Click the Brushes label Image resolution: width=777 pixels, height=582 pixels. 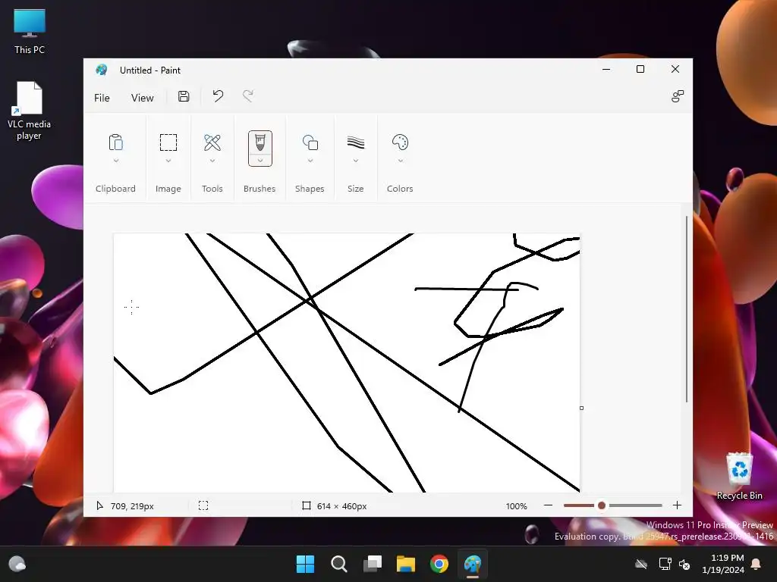(x=260, y=189)
